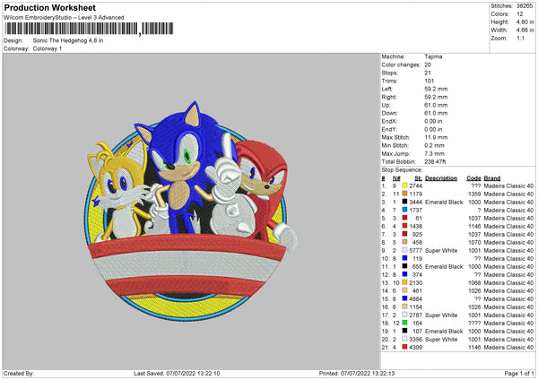Click the Colors value 12
538x380 pixels.
coord(520,14)
